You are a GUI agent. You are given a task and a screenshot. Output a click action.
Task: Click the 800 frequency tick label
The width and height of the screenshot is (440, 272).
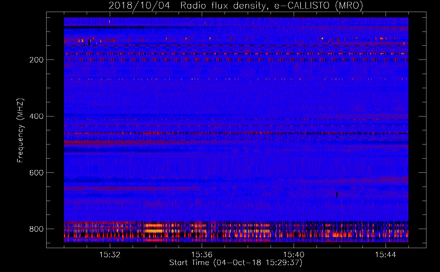(36, 229)
